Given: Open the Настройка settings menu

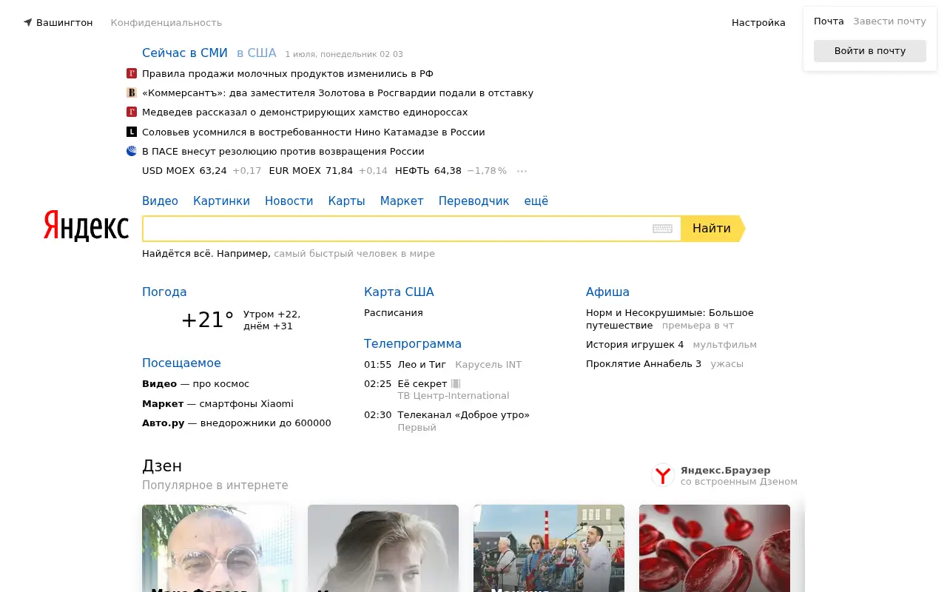Looking at the screenshot, I should coord(758,22).
